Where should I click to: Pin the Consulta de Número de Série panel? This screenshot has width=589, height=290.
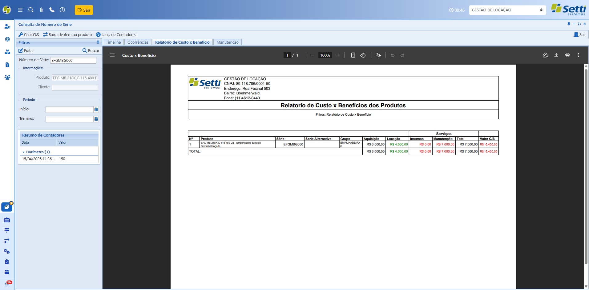[569, 24]
